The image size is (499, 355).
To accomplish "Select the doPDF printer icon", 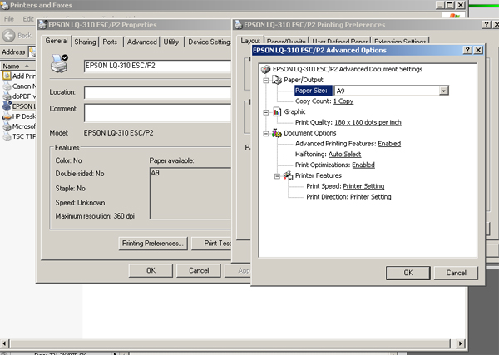I will click(x=7, y=96).
